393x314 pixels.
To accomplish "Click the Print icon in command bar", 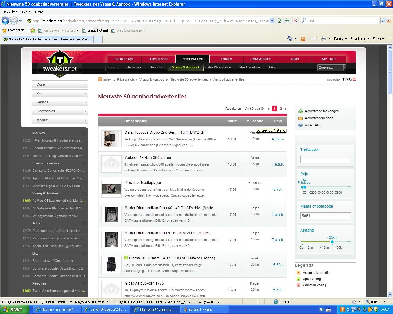I will point(323,39).
